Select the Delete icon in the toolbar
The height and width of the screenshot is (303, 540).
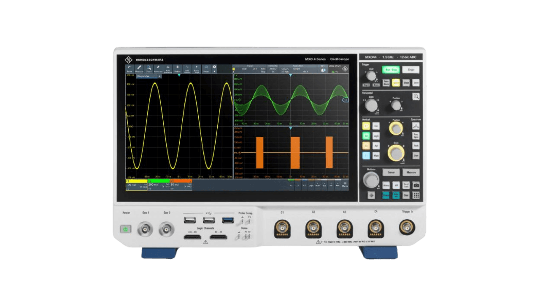click(178, 69)
